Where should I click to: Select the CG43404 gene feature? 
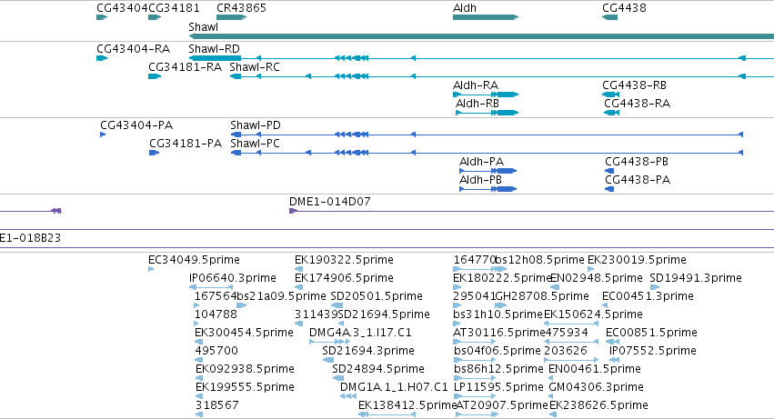pos(102,17)
